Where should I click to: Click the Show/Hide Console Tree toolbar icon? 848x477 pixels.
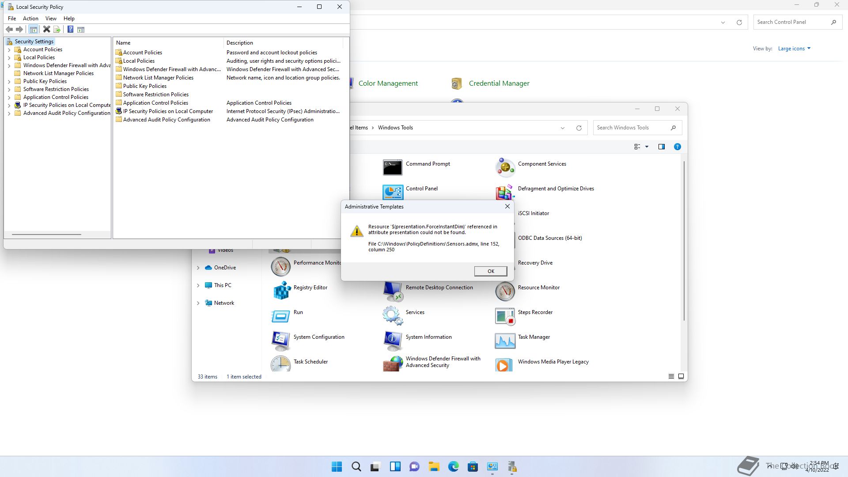34,29
